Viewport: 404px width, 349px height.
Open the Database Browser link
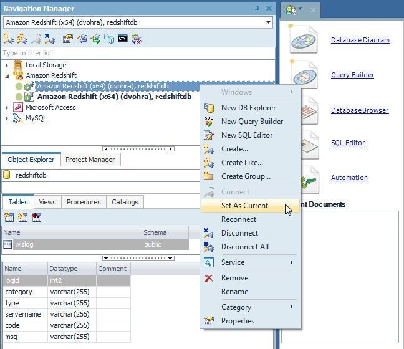(x=360, y=110)
